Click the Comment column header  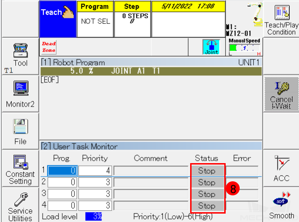[x=150, y=158]
